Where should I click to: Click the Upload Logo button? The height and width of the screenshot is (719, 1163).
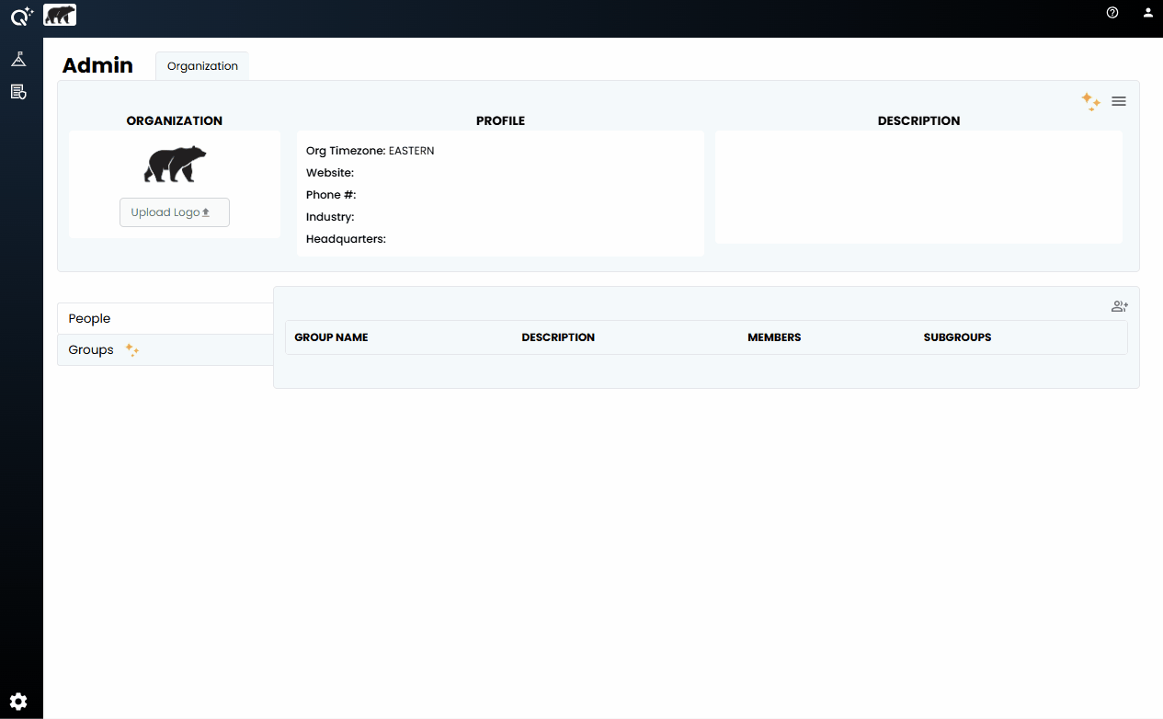pyautogui.click(x=175, y=212)
